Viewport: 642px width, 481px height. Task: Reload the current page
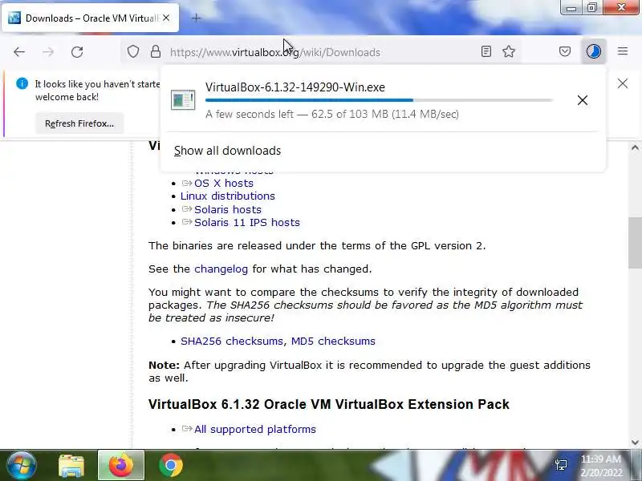coord(77,52)
